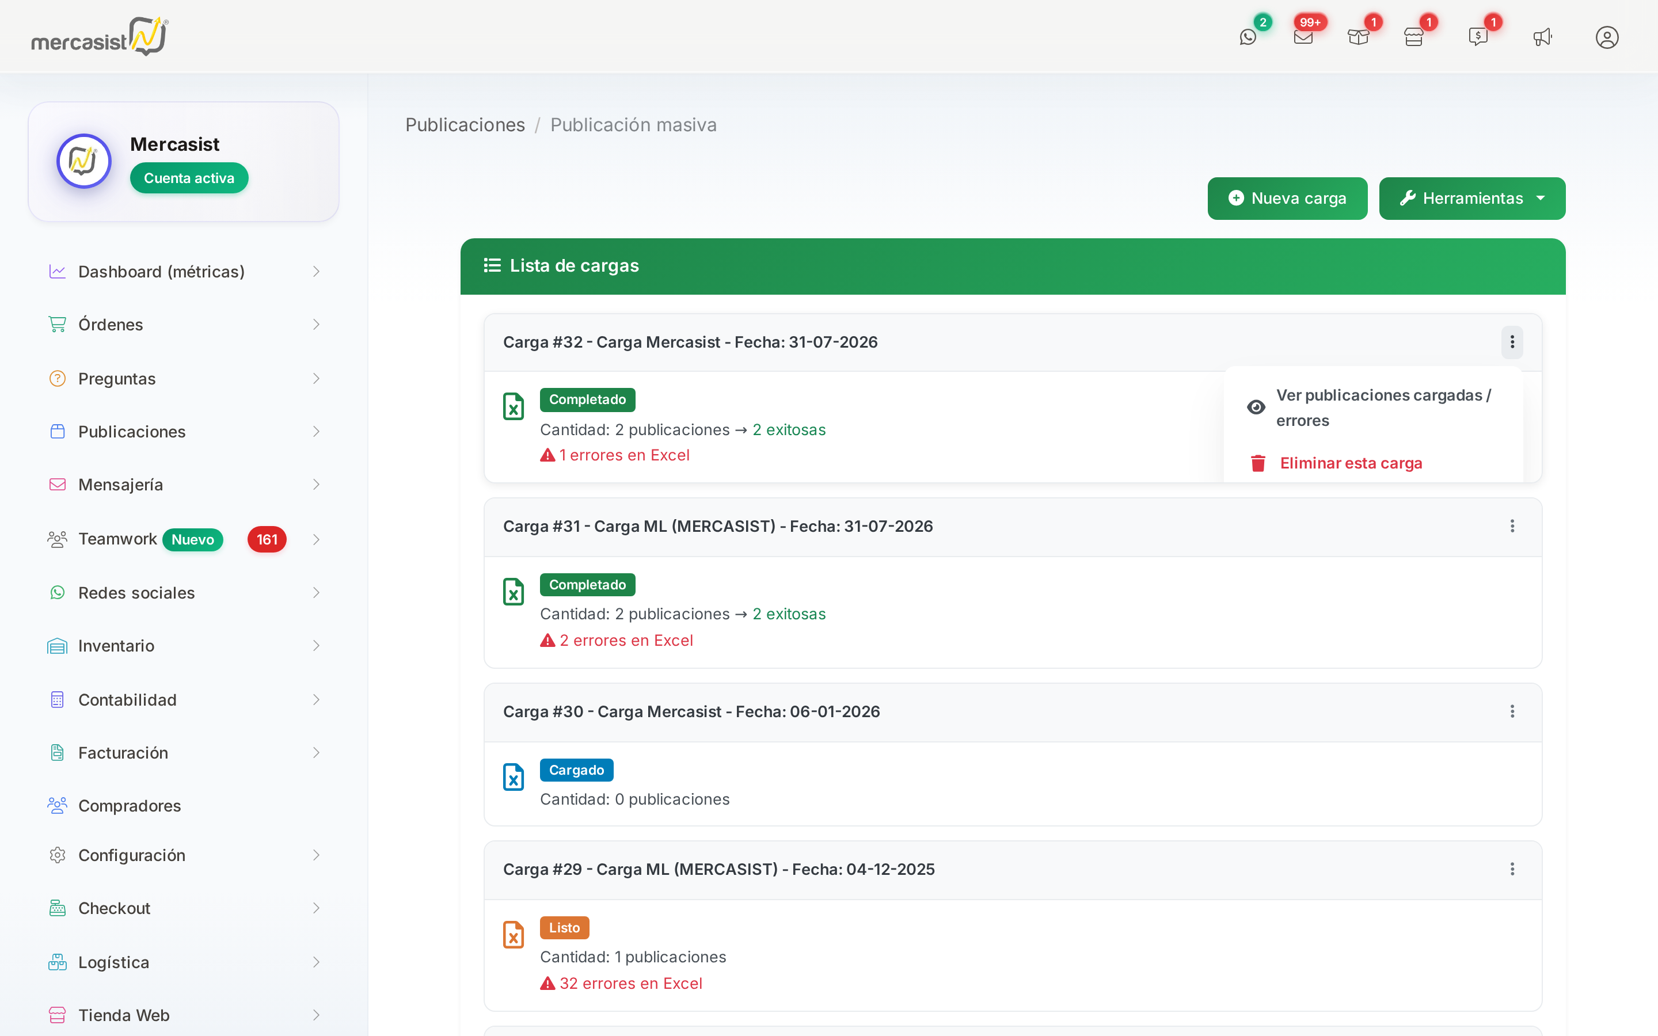Select Eliminar esta carga option

pos(1372,463)
